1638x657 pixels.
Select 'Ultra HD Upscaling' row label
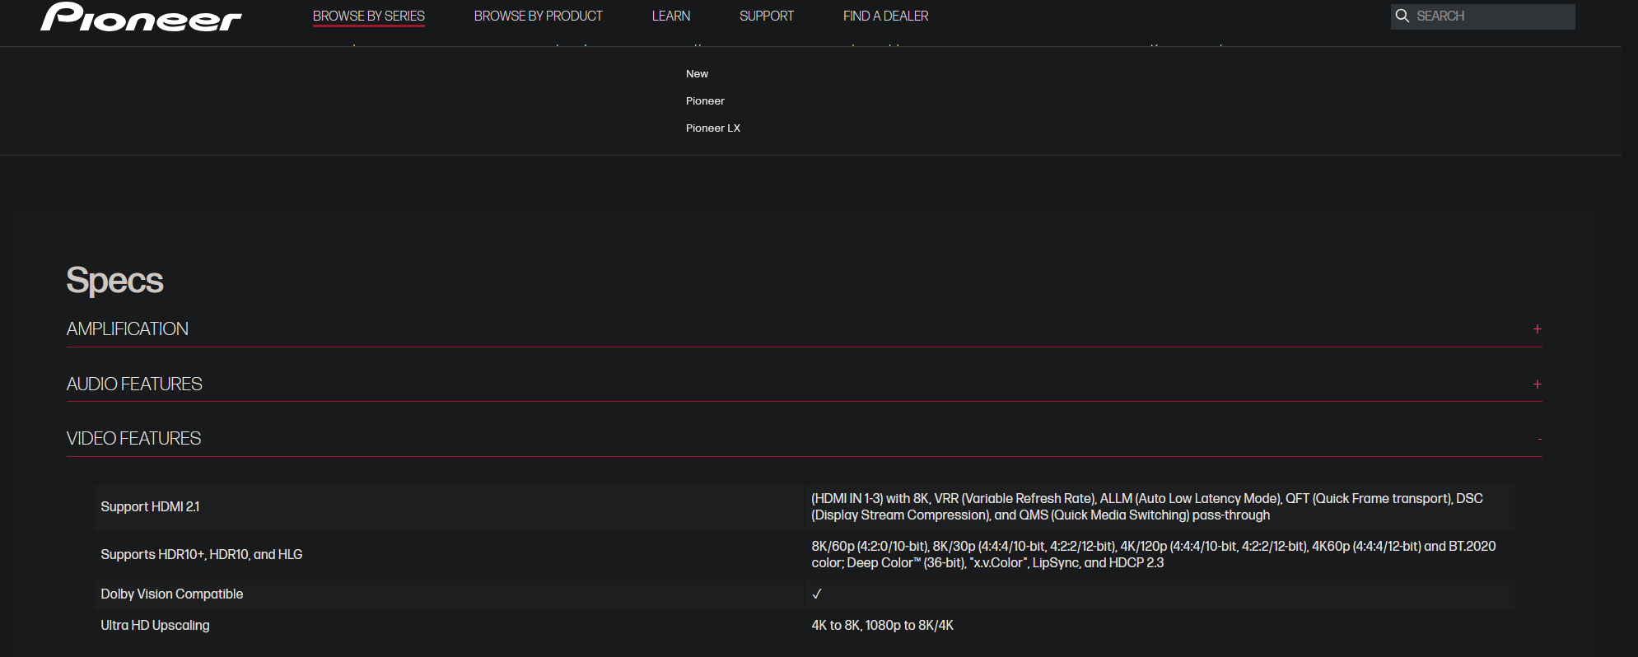pyautogui.click(x=155, y=626)
